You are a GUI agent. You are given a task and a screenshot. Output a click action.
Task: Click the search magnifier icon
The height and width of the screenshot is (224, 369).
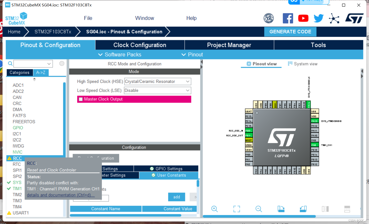(10, 63)
